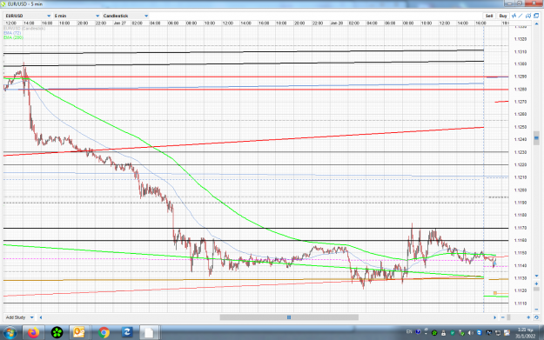
Task: Click the Jan 27 date label
Action: (x=119, y=23)
